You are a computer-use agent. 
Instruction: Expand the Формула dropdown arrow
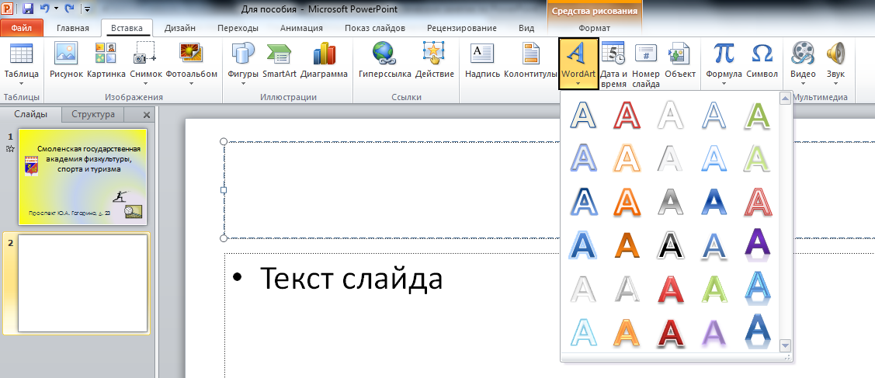coord(724,84)
